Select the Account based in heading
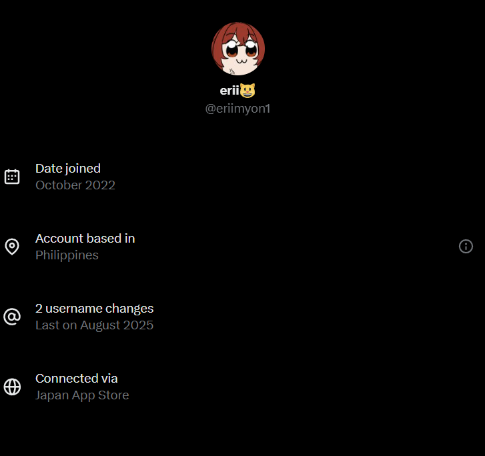The image size is (485, 456). (x=85, y=239)
